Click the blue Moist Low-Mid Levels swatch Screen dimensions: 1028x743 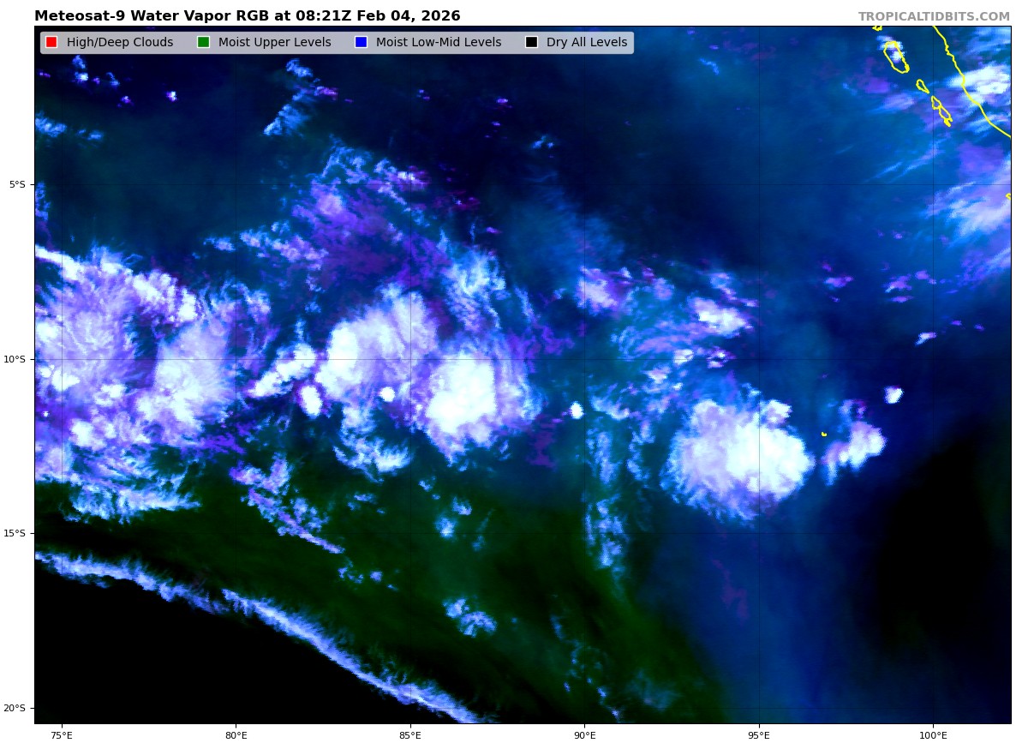361,43
